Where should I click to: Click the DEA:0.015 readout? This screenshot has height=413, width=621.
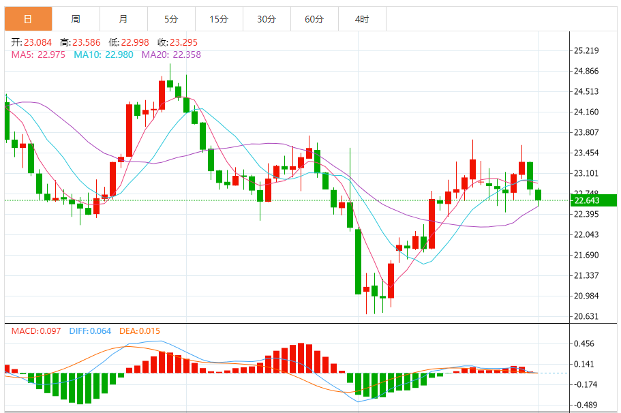pos(140,331)
